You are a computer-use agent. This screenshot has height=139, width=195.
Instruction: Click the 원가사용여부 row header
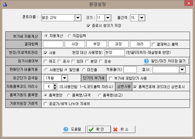23,61
